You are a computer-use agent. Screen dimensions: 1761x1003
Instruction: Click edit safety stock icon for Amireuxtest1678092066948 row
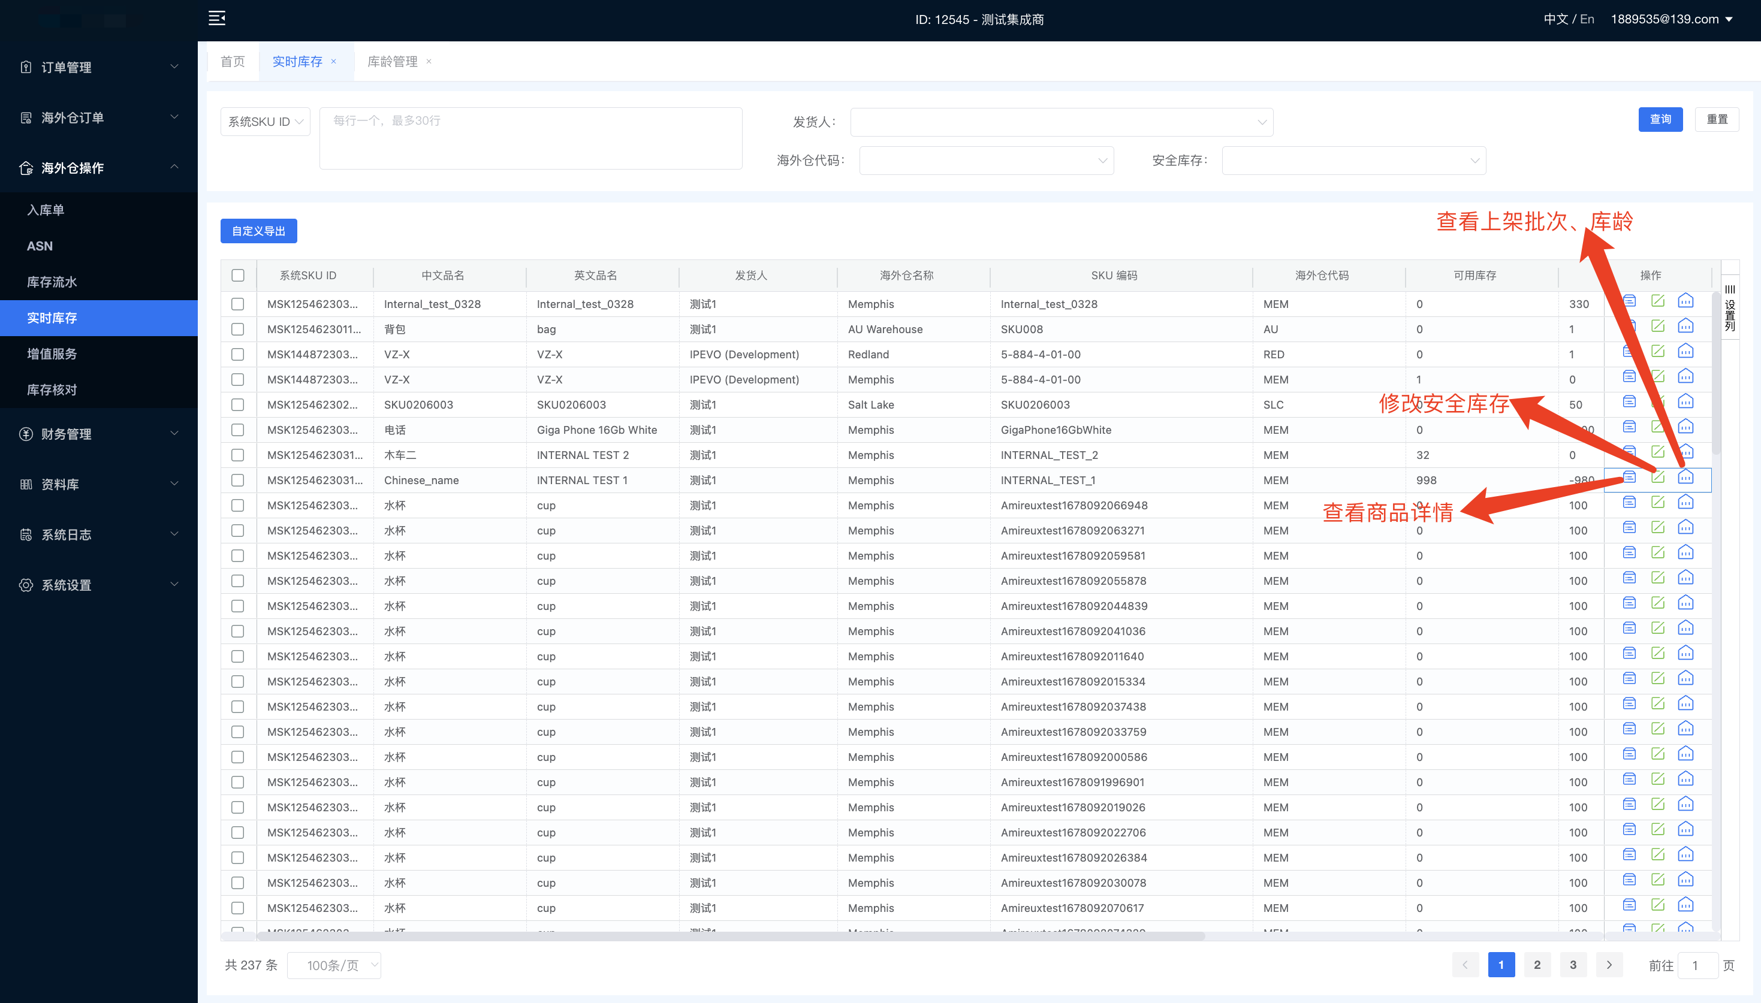point(1658,502)
